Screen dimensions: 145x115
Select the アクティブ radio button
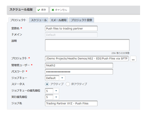click(47, 84)
